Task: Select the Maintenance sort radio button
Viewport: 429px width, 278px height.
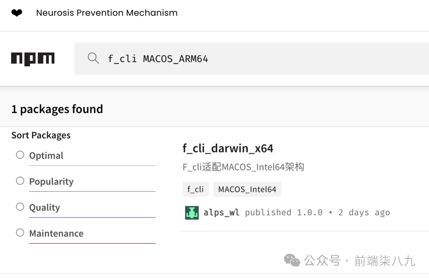Action: pos(20,233)
